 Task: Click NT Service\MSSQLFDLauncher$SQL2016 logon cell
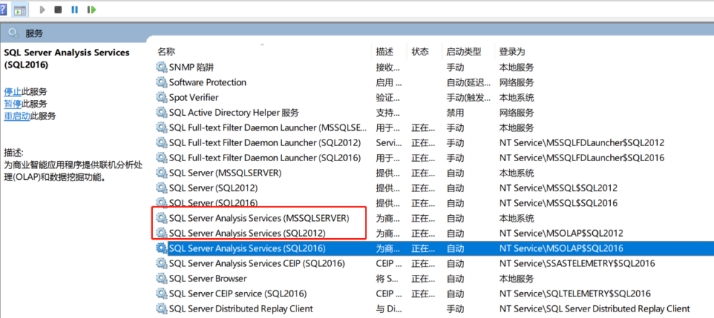pyautogui.click(x=581, y=158)
